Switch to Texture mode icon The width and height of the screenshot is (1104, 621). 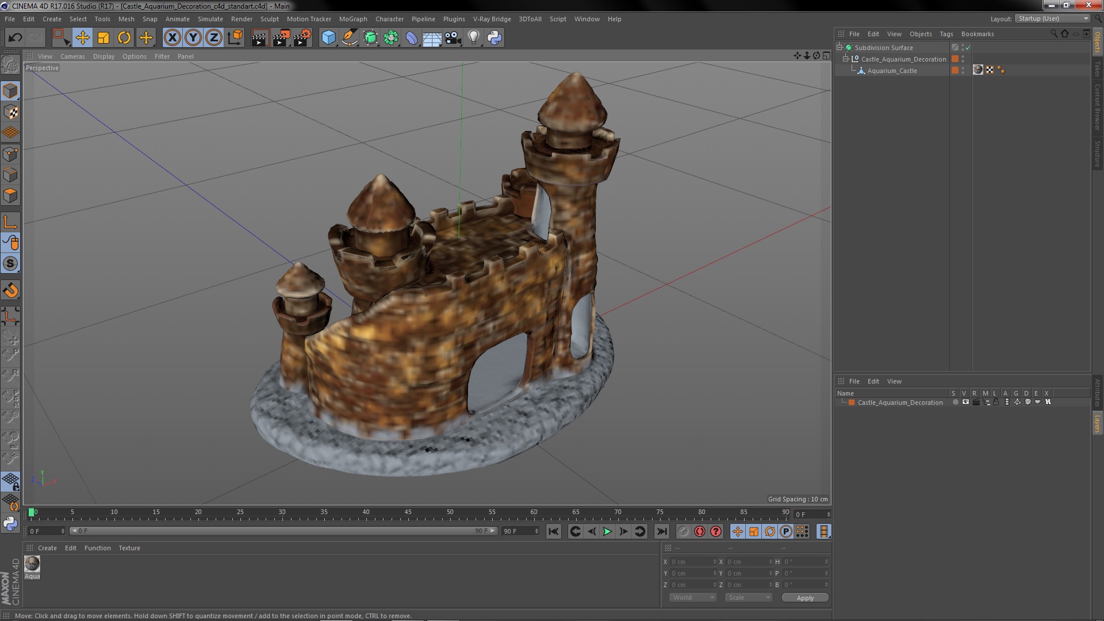click(10, 112)
